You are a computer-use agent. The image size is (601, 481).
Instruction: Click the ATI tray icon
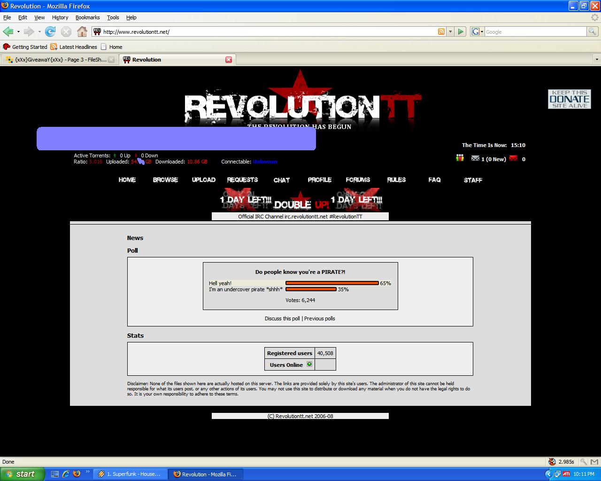coord(566,474)
